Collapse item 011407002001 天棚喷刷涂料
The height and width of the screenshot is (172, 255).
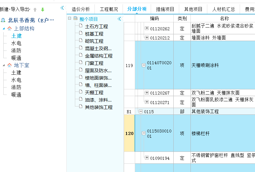[144, 65]
